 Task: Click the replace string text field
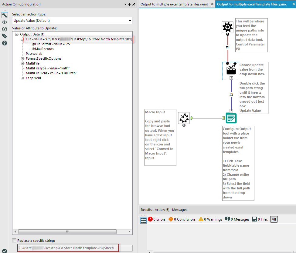pos(75,248)
